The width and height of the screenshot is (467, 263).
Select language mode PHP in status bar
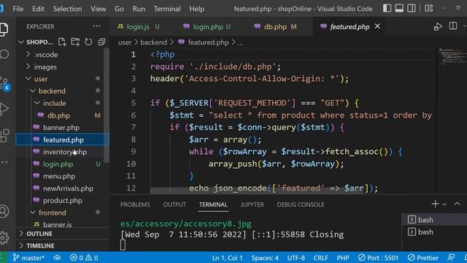(343, 258)
